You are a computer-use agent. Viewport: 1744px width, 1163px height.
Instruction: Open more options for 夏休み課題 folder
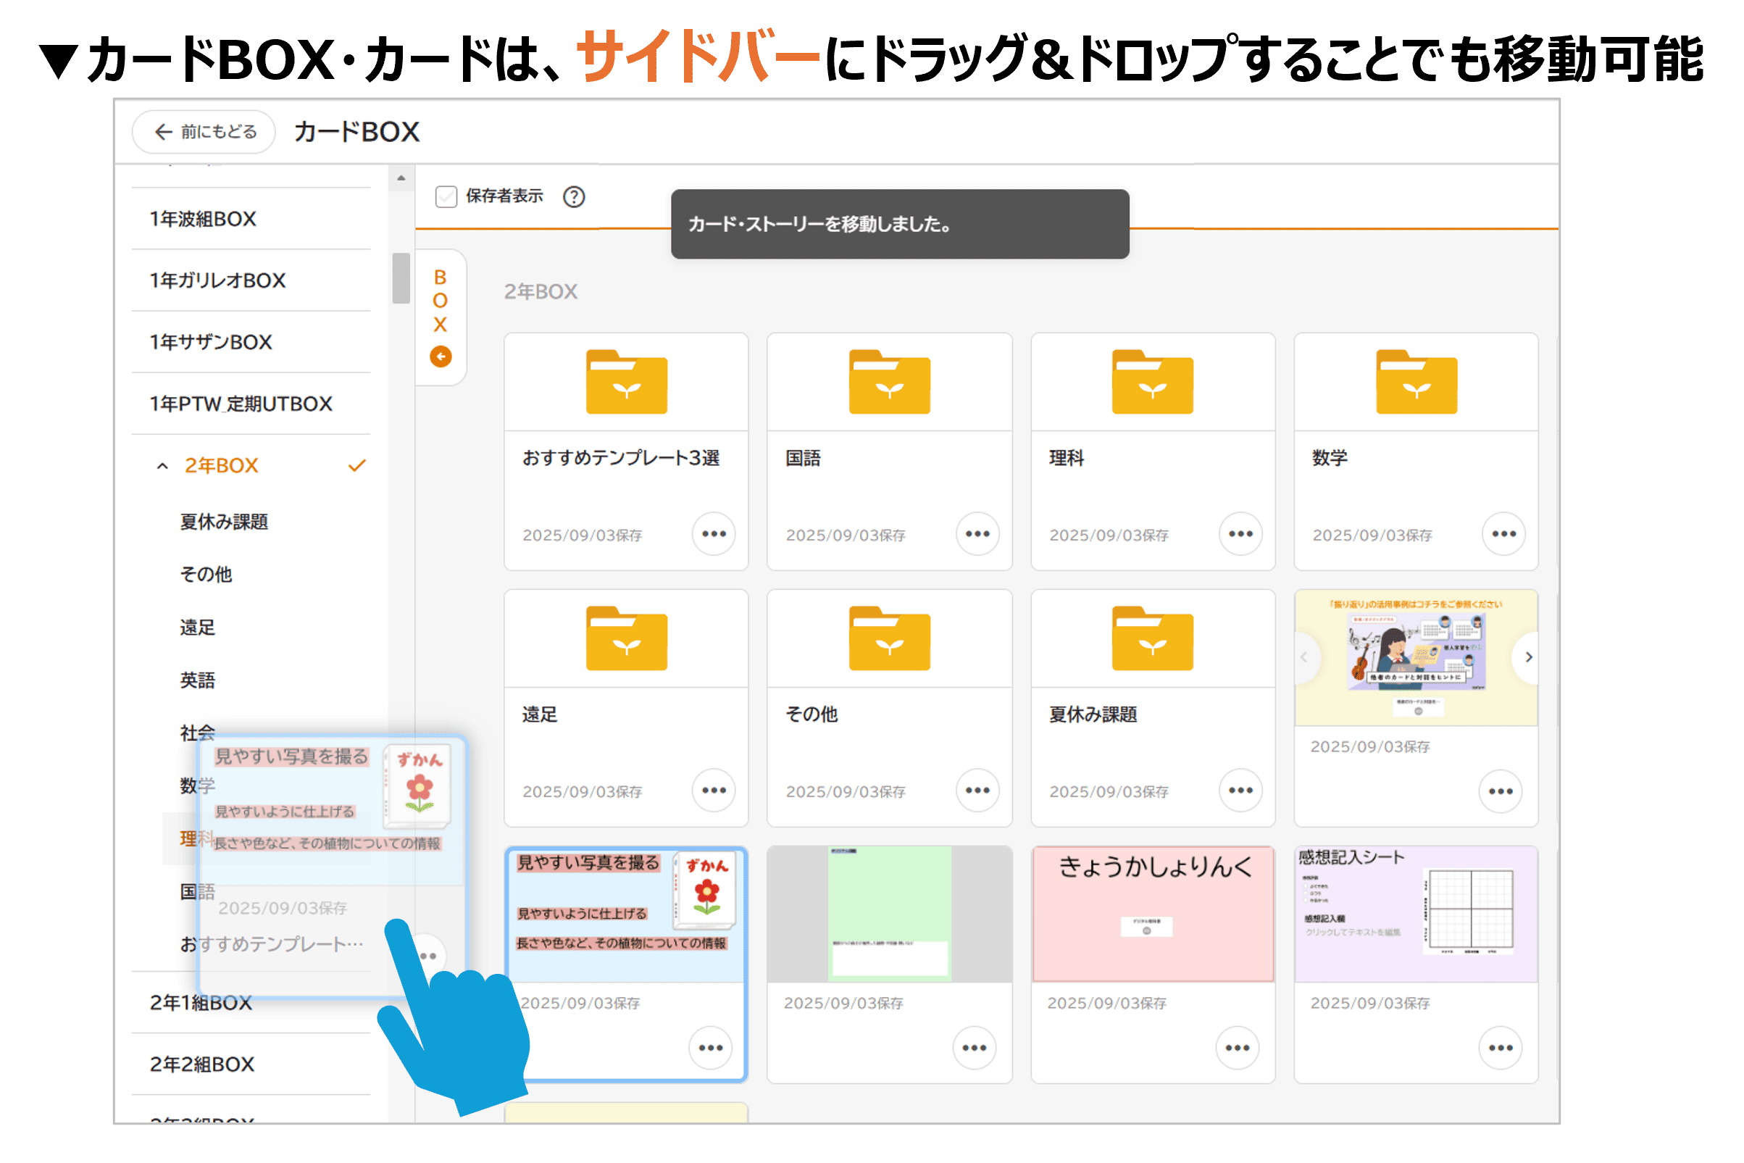click(x=1240, y=791)
